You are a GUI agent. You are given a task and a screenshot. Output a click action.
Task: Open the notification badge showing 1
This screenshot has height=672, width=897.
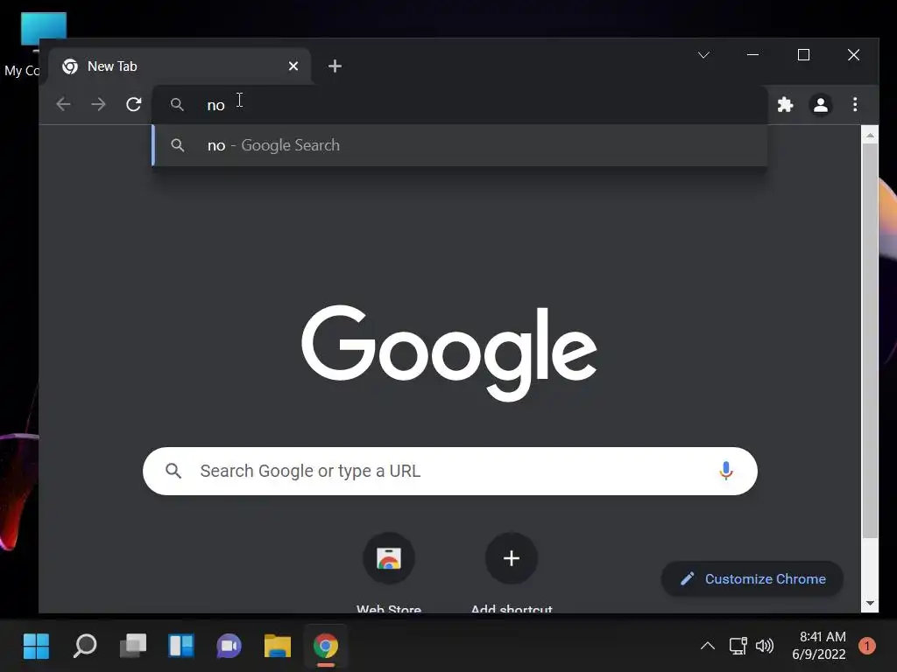[x=867, y=647]
